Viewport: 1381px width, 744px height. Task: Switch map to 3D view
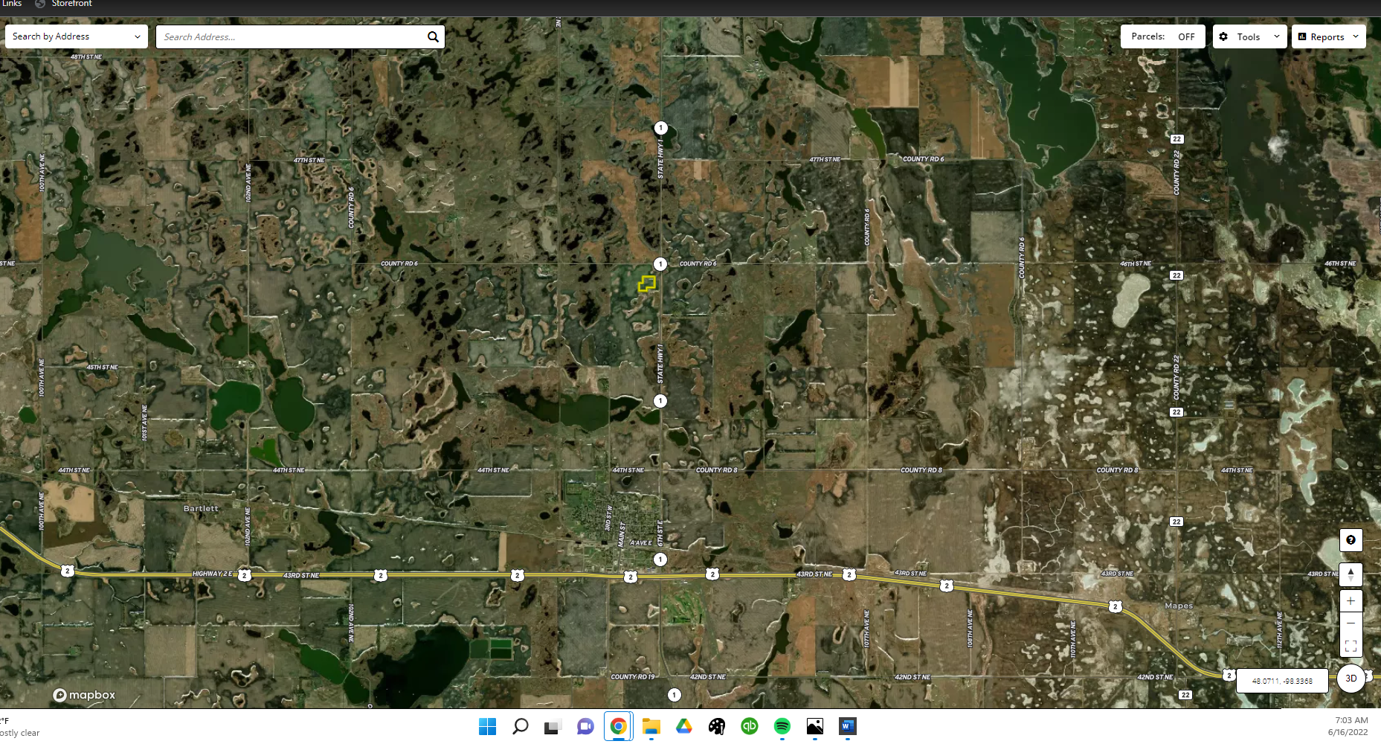coord(1351,679)
